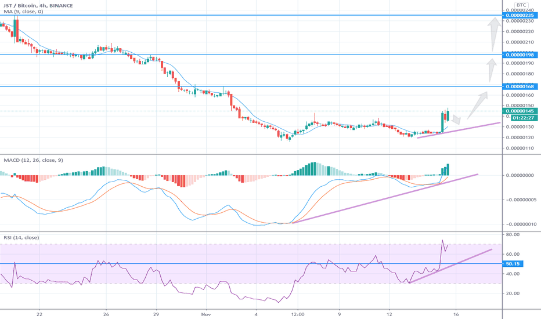Viewport: 541px width, 319px height.
Task: Click the date label 22 on time axis
Action: 39,314
